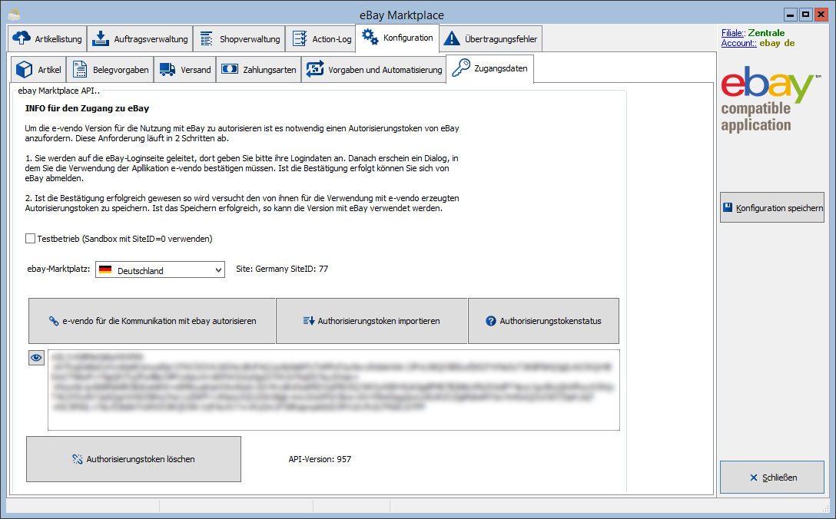
Task: Select the Zahlungsarten sub-tab
Action: [x=259, y=70]
